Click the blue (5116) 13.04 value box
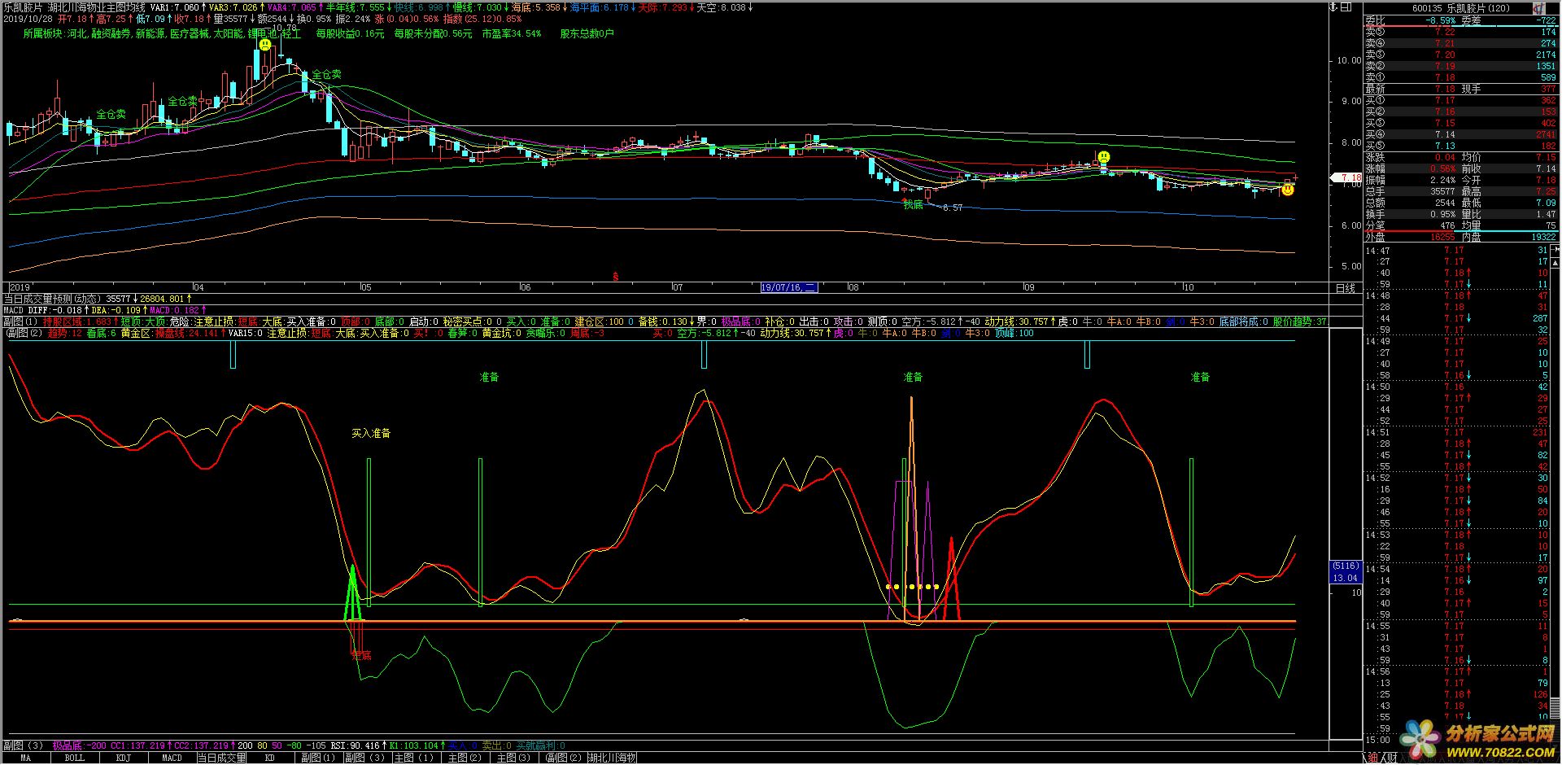The width and height of the screenshot is (1562, 765). [1346, 571]
